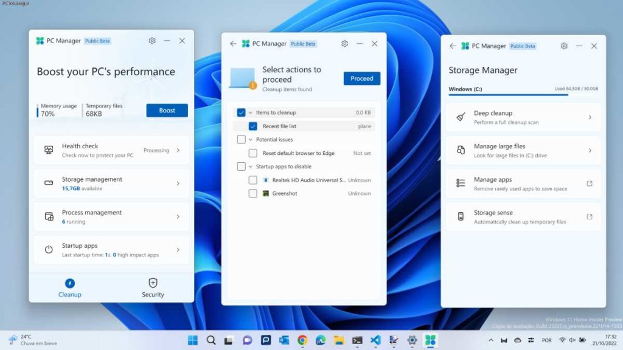Open Deep cleanup chevron arrow

pos(590,117)
